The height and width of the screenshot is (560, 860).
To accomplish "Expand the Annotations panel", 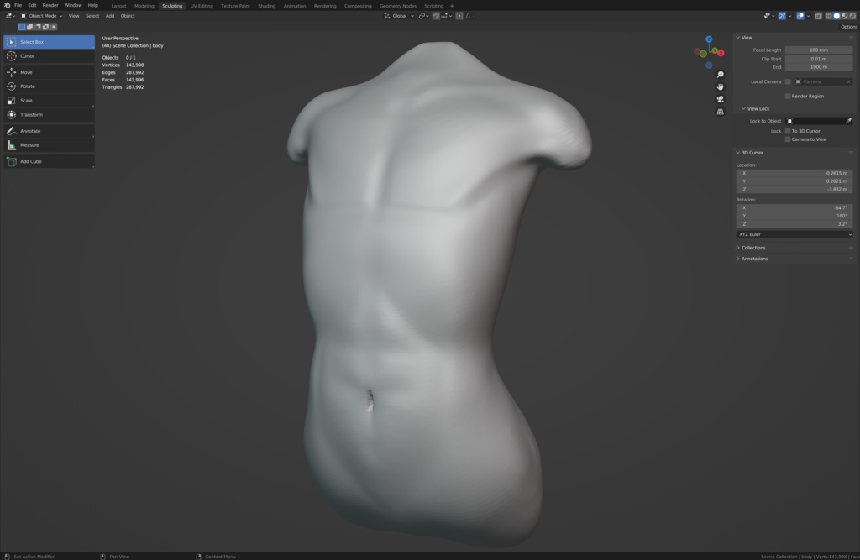I will tap(738, 259).
